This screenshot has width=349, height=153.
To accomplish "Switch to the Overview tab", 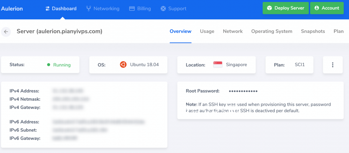I will click(181, 31).
